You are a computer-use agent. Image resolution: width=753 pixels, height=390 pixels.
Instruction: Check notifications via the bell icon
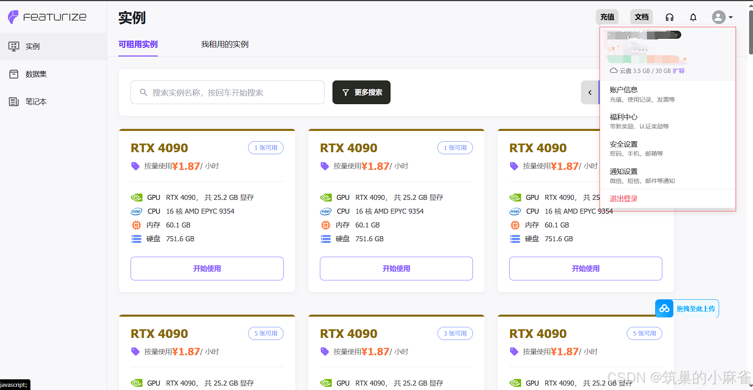tap(693, 17)
